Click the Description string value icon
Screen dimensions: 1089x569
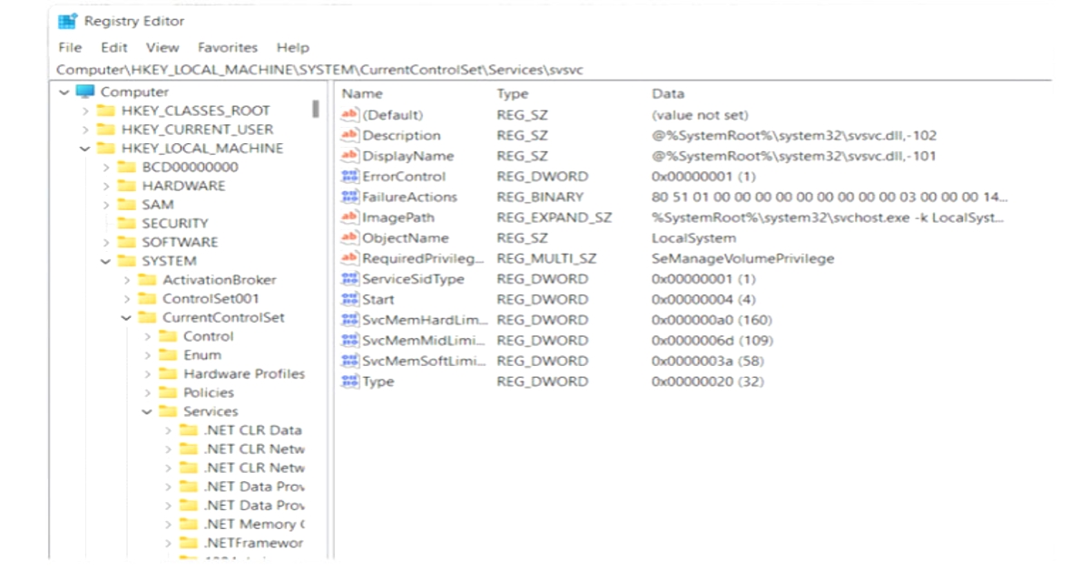pos(349,136)
